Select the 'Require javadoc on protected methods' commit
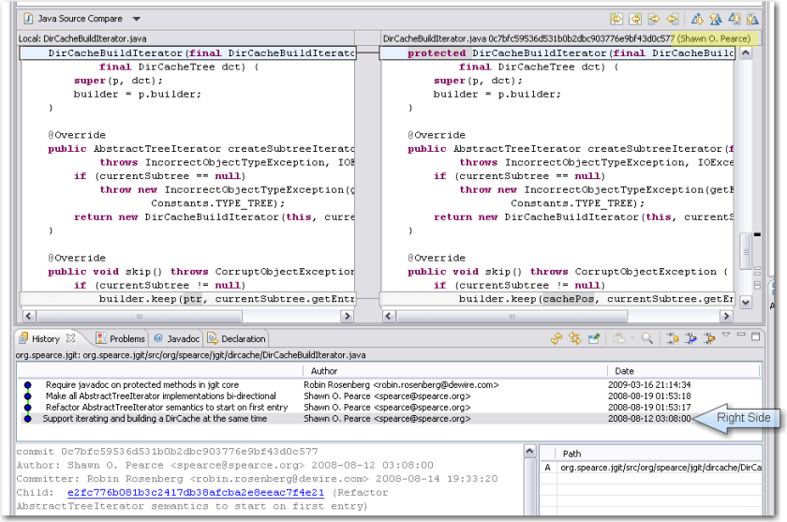The width and height of the screenshot is (787, 522). pos(141,384)
